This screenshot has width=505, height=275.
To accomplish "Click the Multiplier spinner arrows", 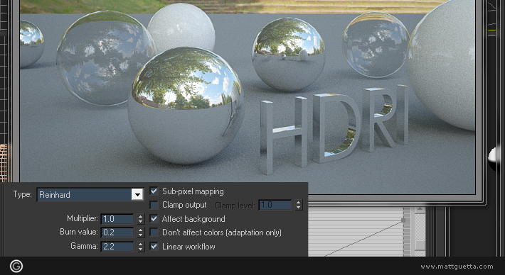I will pos(140,219).
